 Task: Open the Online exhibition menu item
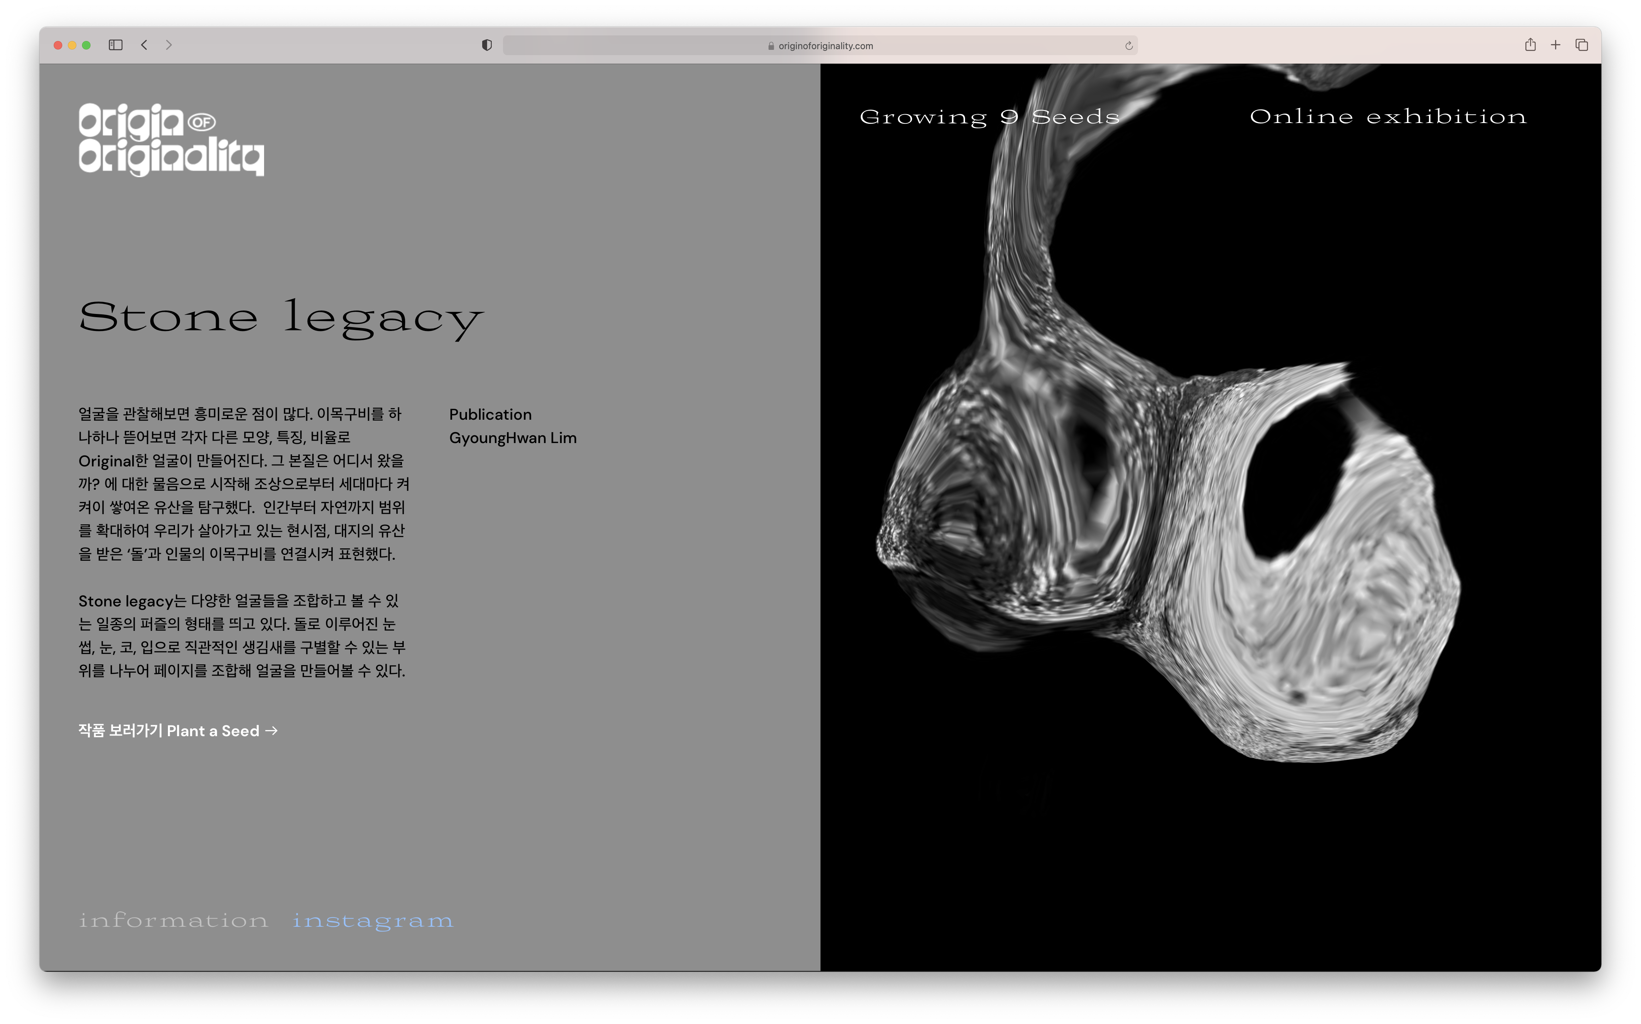tap(1388, 116)
